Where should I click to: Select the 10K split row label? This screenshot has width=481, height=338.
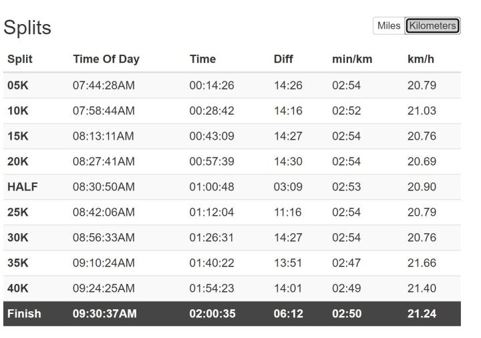tap(18, 111)
